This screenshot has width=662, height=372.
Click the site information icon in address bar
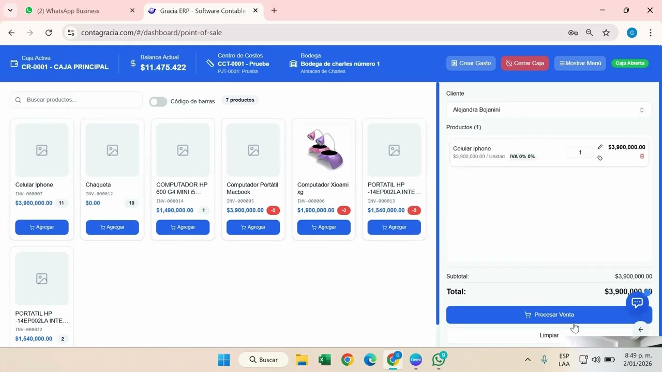click(x=71, y=33)
